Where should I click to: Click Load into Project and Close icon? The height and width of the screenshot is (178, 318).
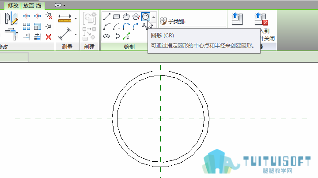261,19
